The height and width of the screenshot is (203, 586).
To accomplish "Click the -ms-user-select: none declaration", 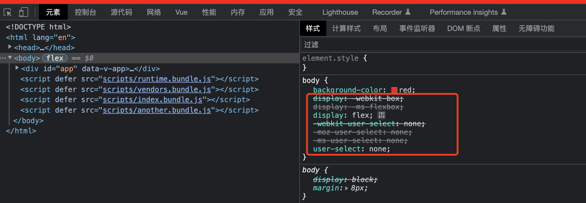I will [x=360, y=141].
